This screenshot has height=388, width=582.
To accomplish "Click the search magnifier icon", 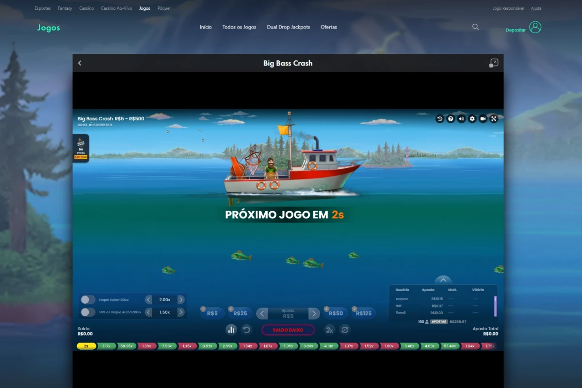I will tap(475, 27).
